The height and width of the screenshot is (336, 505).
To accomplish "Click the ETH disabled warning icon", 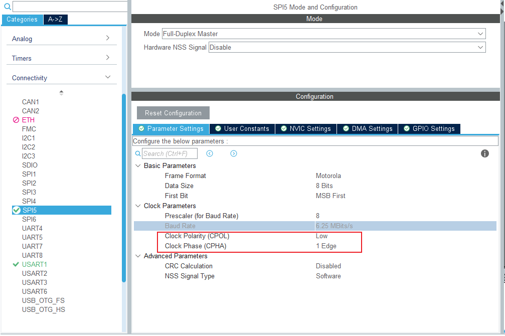I will [16, 120].
